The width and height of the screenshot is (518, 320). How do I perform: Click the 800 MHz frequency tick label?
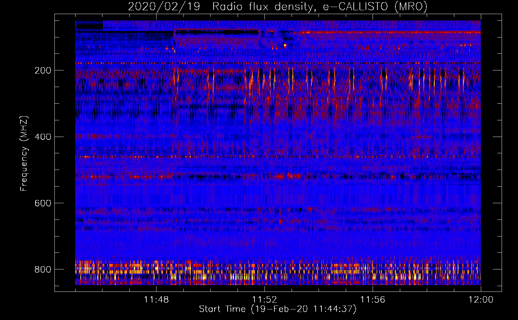point(43,269)
